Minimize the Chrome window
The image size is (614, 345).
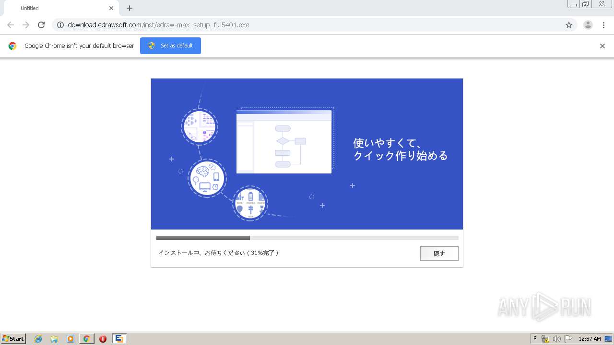(x=573, y=4)
